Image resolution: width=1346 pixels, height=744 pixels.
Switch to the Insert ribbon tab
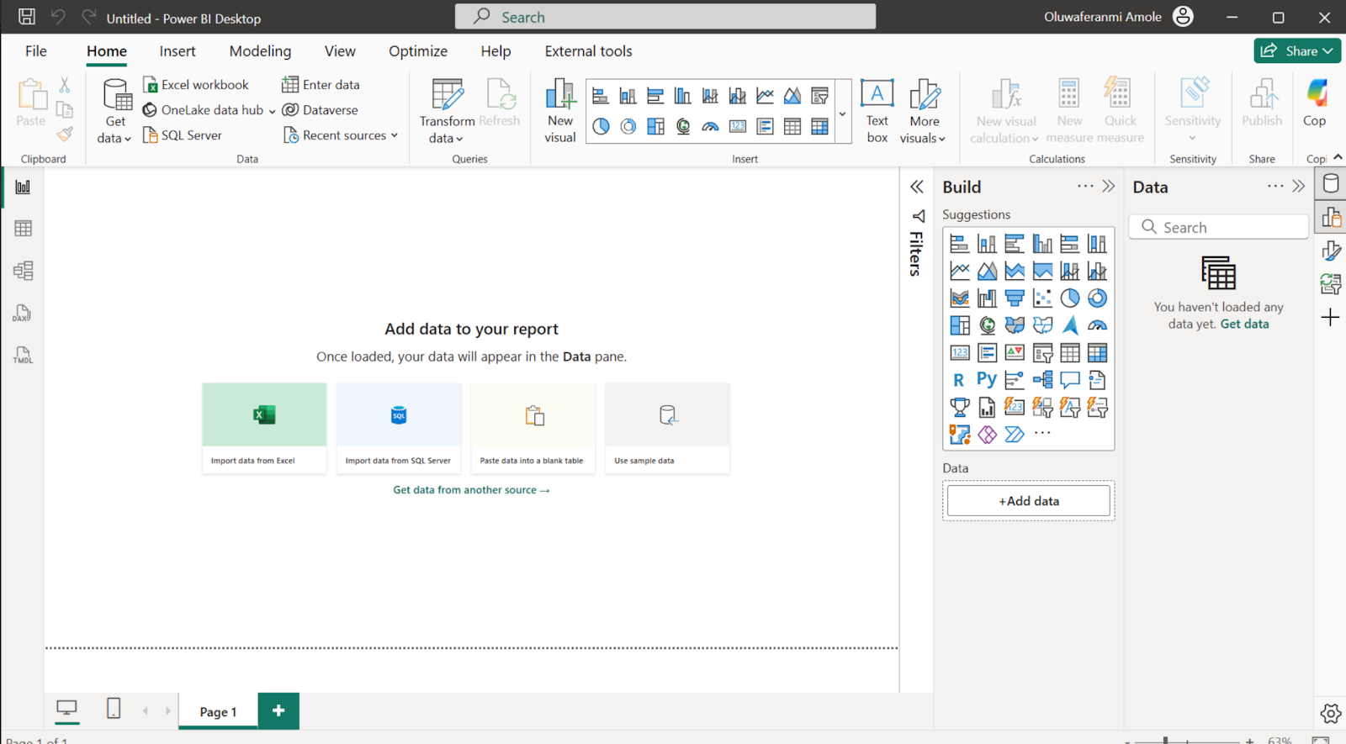click(x=178, y=51)
